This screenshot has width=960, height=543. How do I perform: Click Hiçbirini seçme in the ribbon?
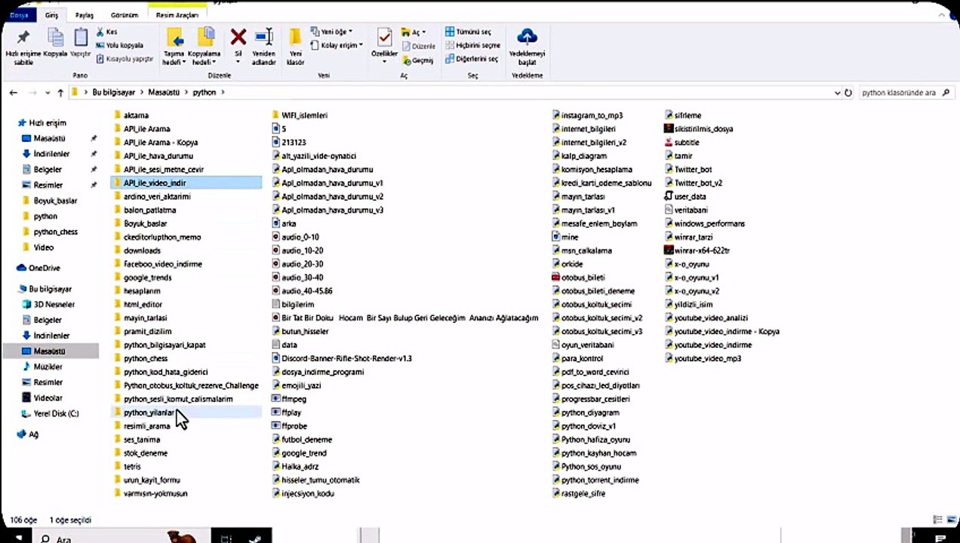[x=472, y=45]
